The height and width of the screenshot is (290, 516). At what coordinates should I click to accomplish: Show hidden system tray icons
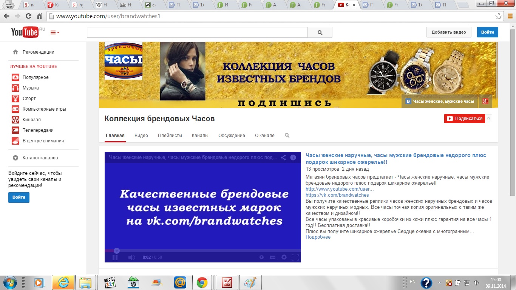[x=439, y=282]
